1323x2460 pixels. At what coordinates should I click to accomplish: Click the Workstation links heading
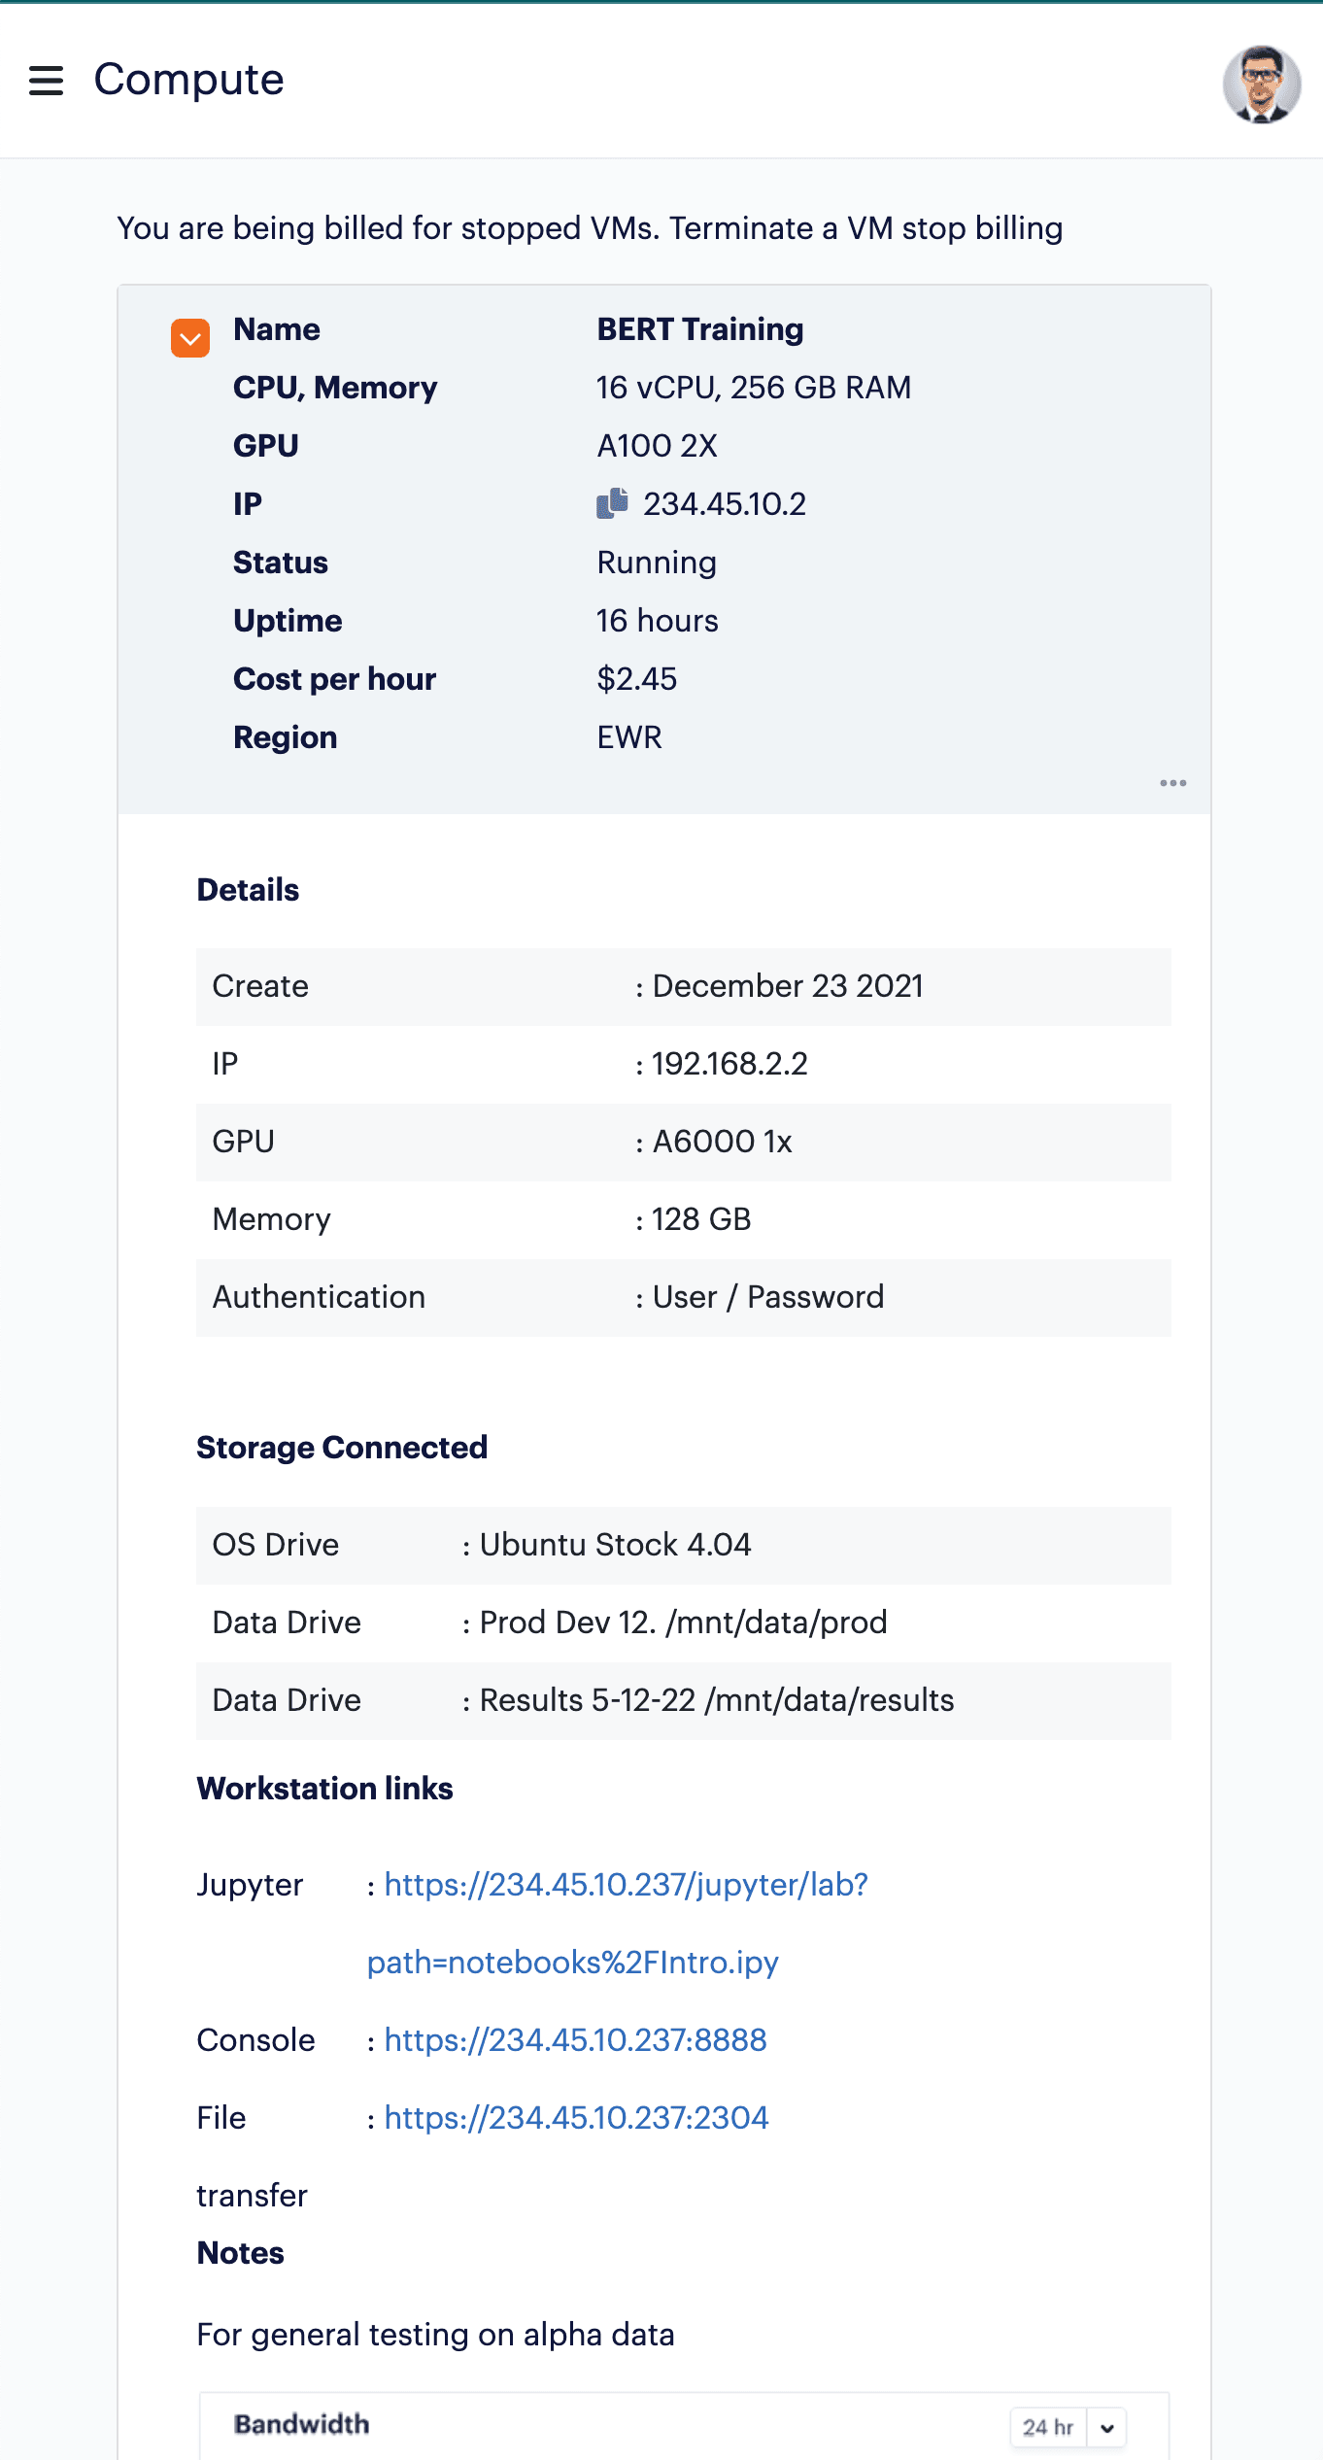click(x=324, y=1789)
